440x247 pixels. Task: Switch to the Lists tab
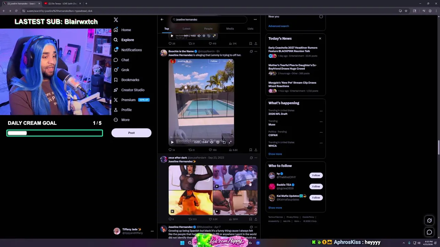[250, 28]
